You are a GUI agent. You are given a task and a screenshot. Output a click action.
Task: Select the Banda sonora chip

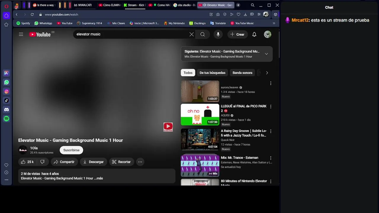242,73
